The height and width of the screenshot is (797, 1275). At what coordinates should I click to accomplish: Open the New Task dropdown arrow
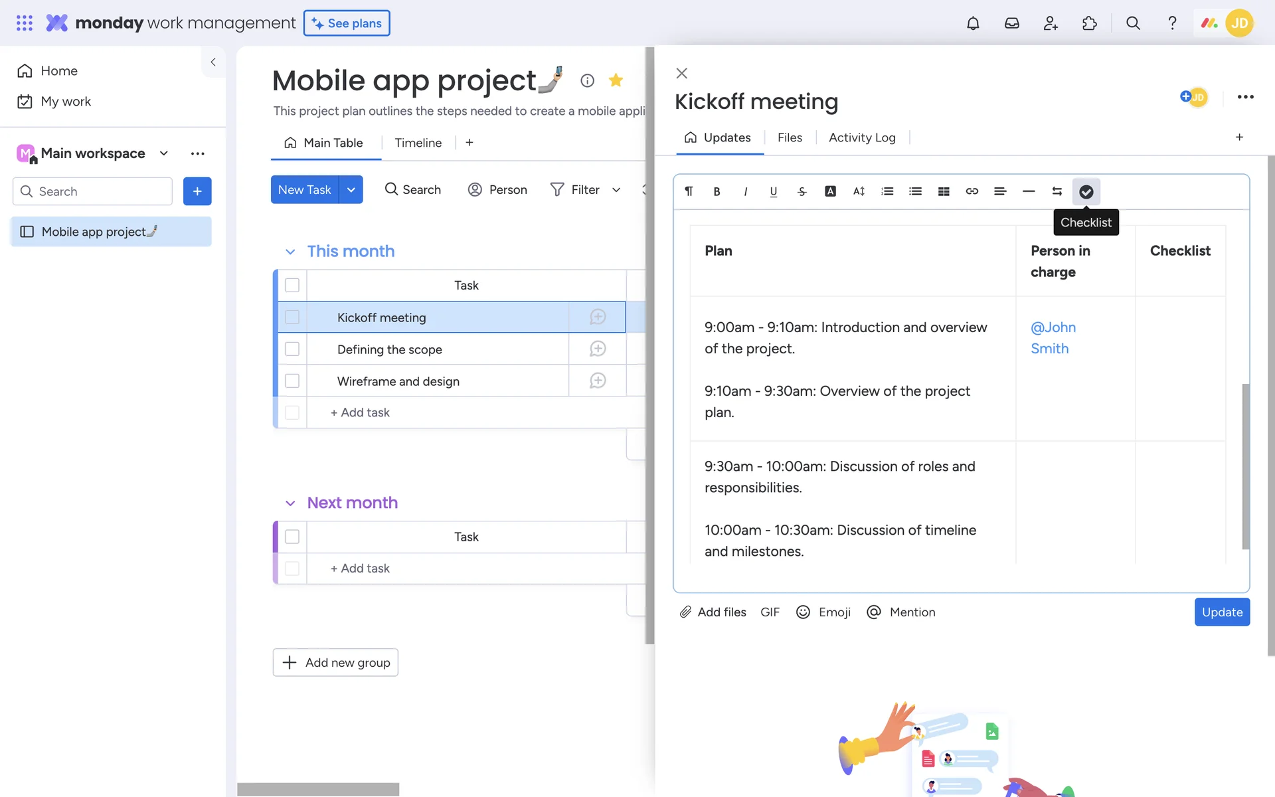tap(351, 190)
